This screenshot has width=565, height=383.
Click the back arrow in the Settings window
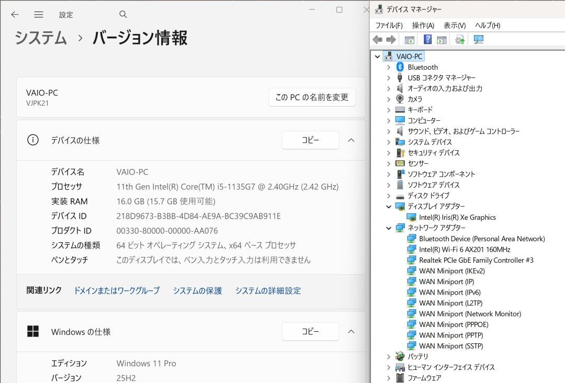point(14,15)
